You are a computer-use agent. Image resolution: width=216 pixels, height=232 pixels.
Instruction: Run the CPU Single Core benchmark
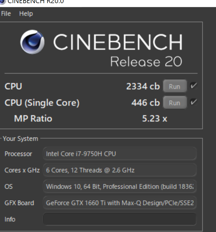[x=175, y=103]
